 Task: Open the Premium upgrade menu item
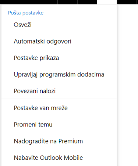pyautogui.click(x=59, y=141)
